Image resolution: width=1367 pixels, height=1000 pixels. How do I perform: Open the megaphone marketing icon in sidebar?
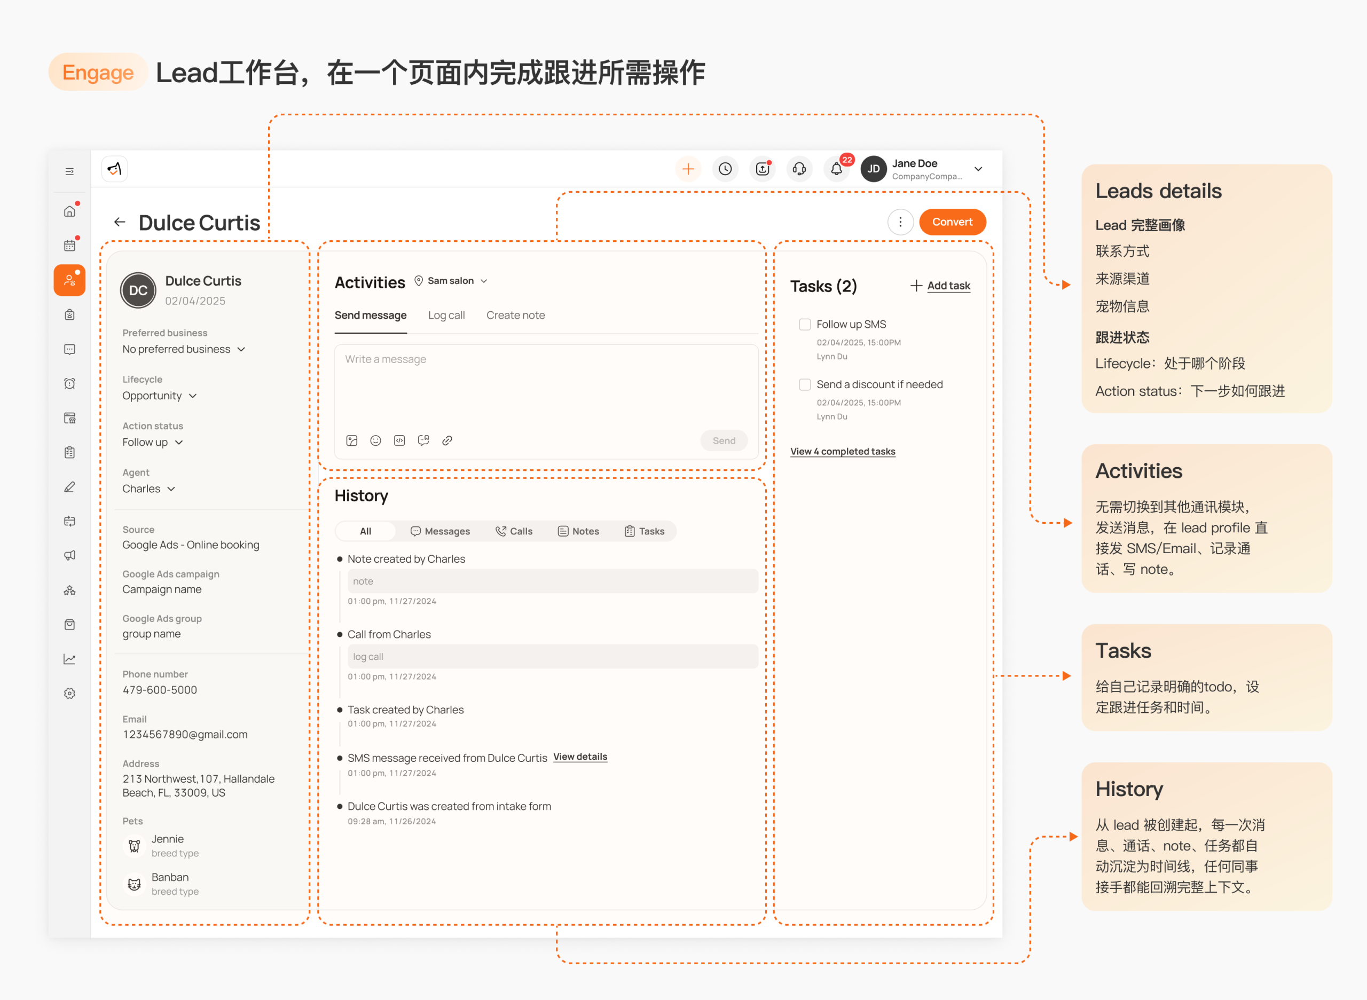coord(69,556)
